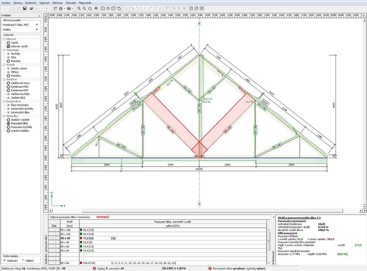Toggle the Kótovat vazník checkbox
The height and width of the screenshot is (271, 367).
tap(8, 46)
